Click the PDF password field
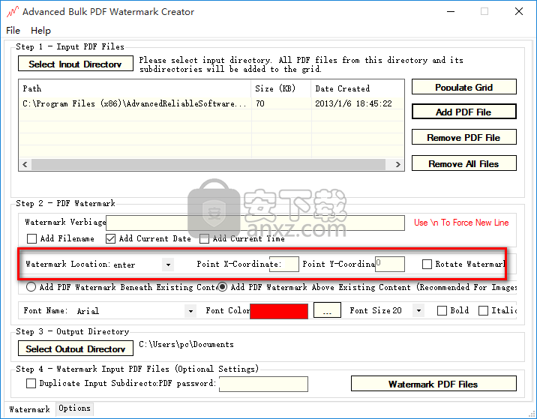The image size is (537, 419). (x=263, y=384)
